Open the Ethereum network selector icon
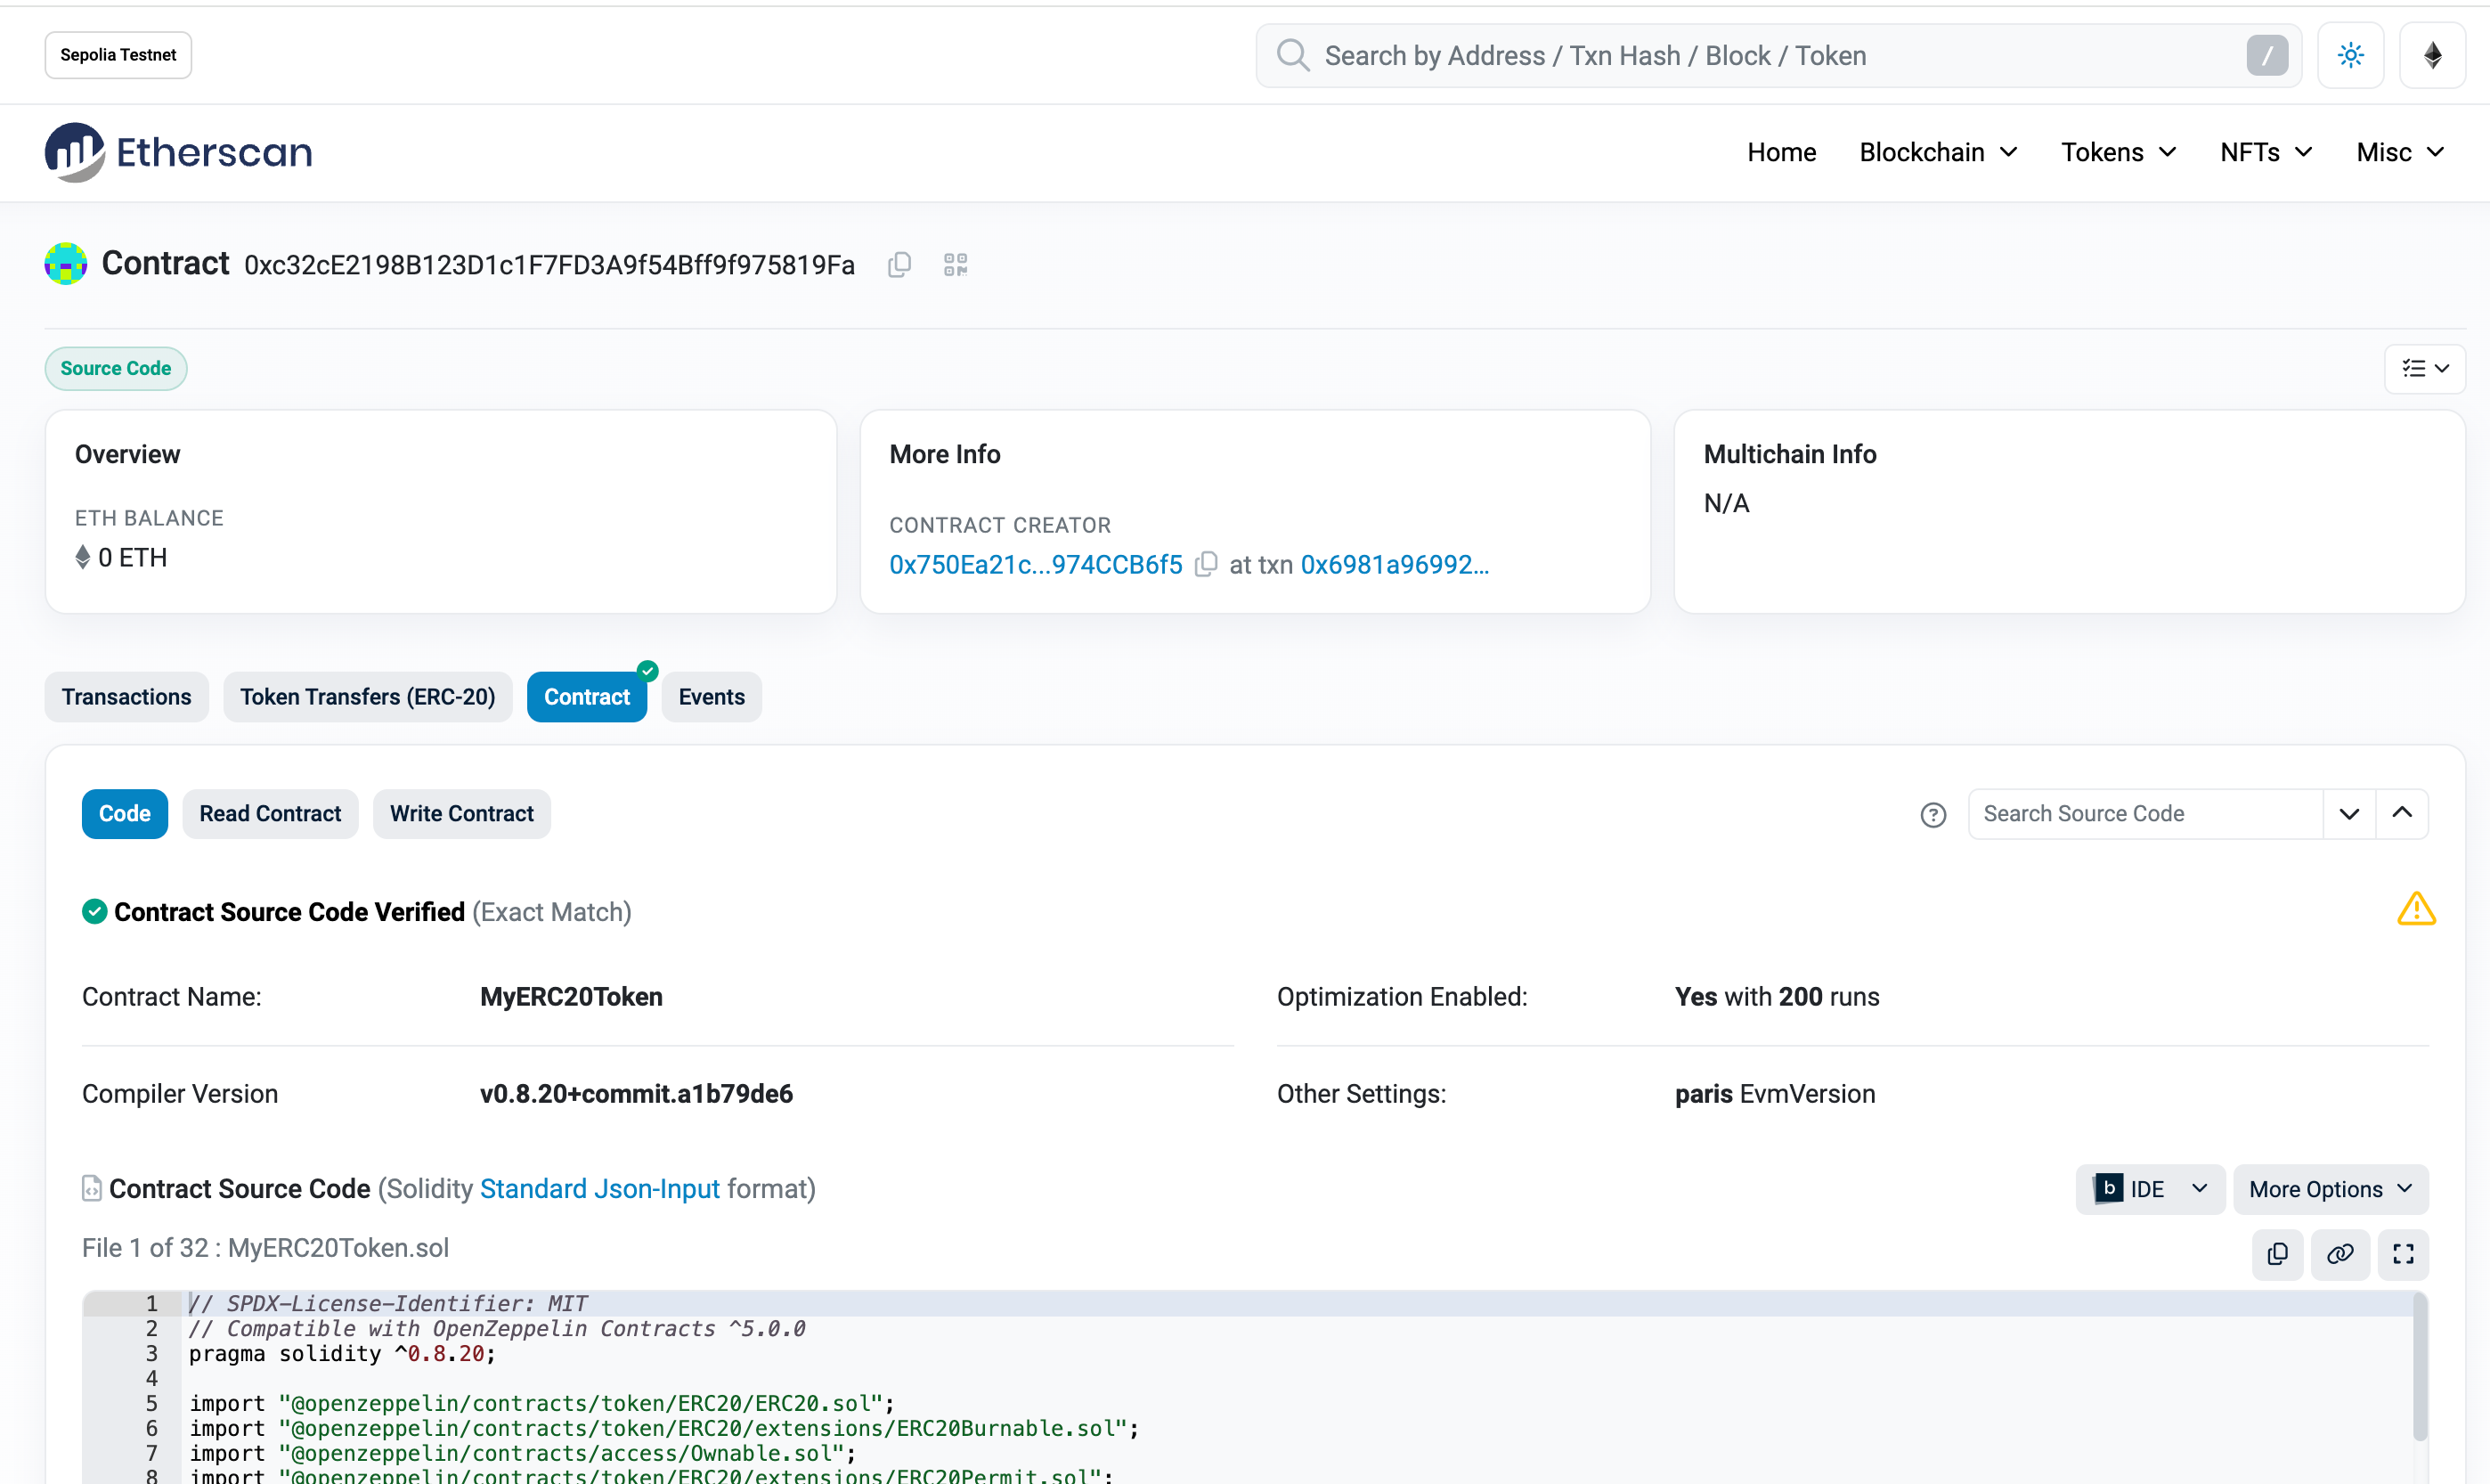This screenshot has width=2490, height=1484. (2433, 55)
